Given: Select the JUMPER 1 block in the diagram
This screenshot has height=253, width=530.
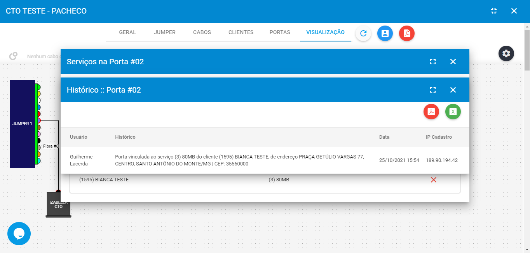Looking at the screenshot, I should pyautogui.click(x=22, y=124).
